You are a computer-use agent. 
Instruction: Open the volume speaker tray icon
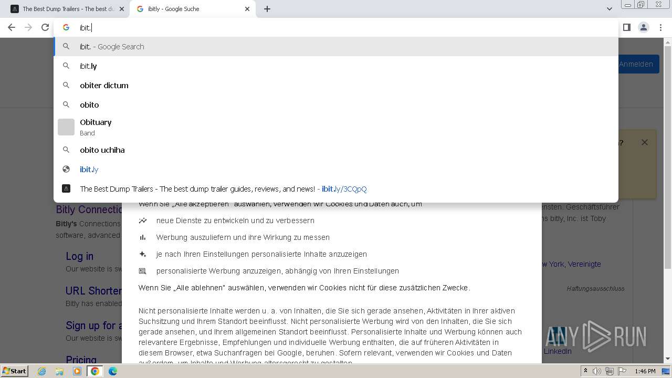point(597,371)
